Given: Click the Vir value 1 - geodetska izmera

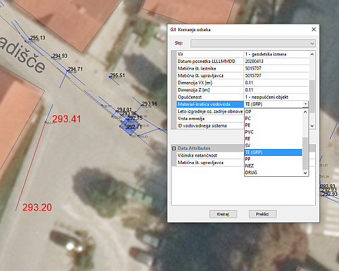Looking at the screenshot, I should (x=276, y=54).
